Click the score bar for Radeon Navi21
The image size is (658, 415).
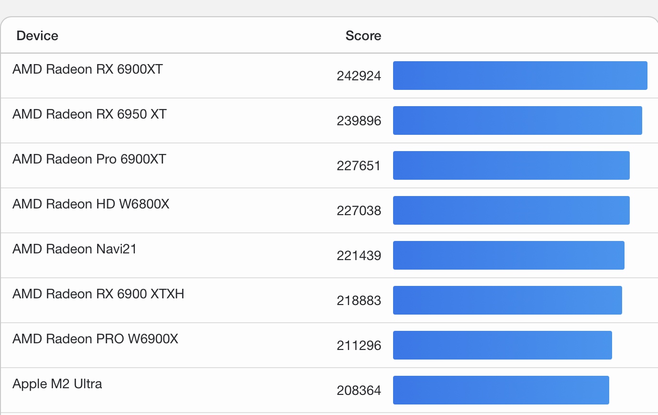tap(509, 255)
